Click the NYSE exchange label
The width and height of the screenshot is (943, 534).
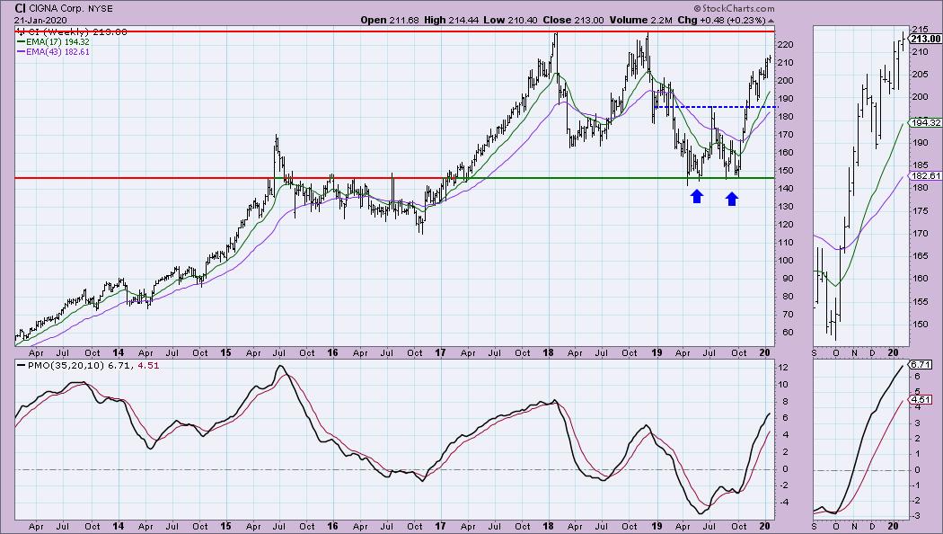tap(100, 9)
